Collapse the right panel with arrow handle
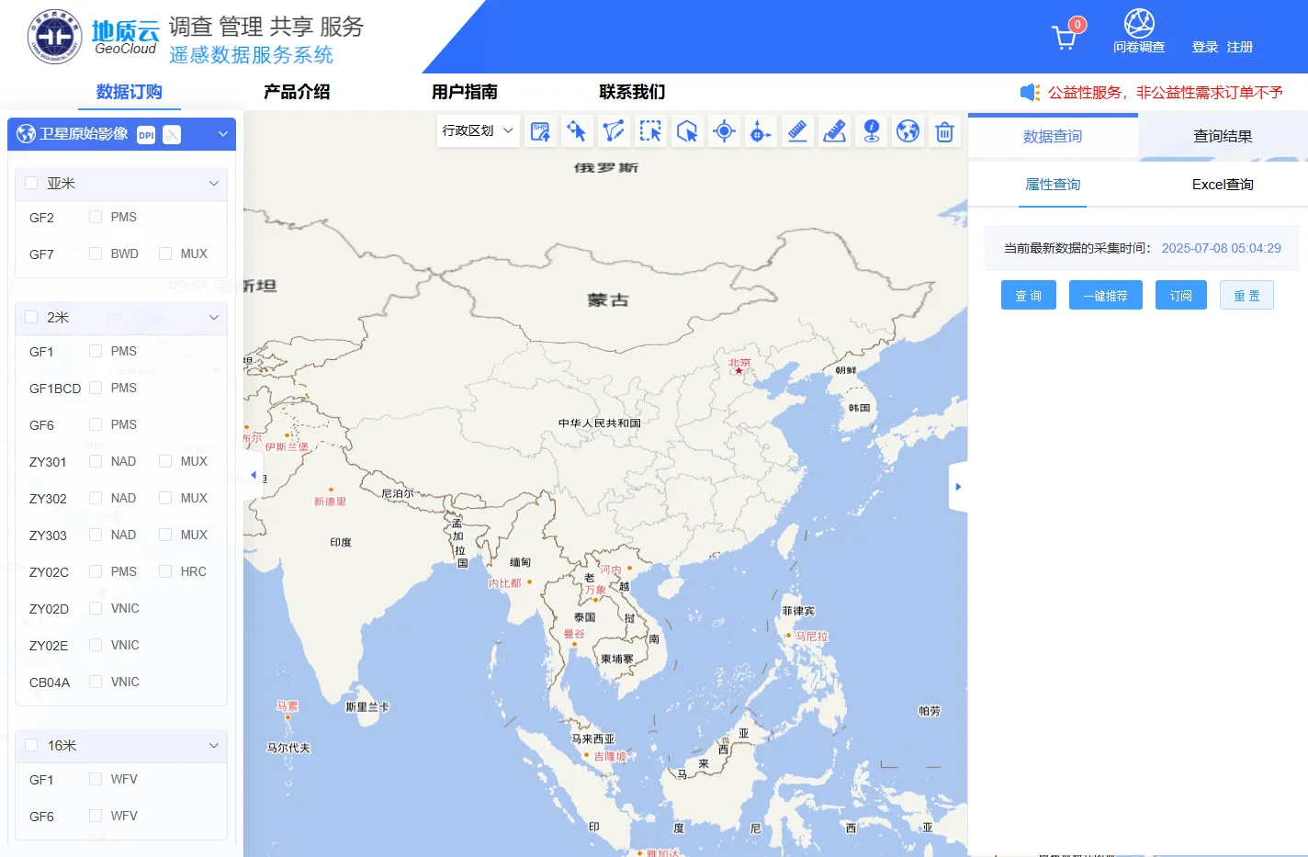 point(958,487)
